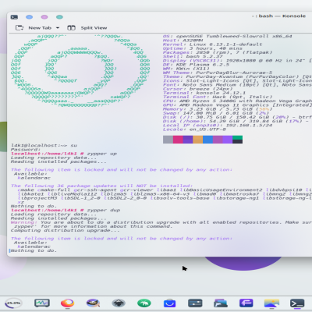
Task: Click the purple round title bar button
Action: coord(44,17)
